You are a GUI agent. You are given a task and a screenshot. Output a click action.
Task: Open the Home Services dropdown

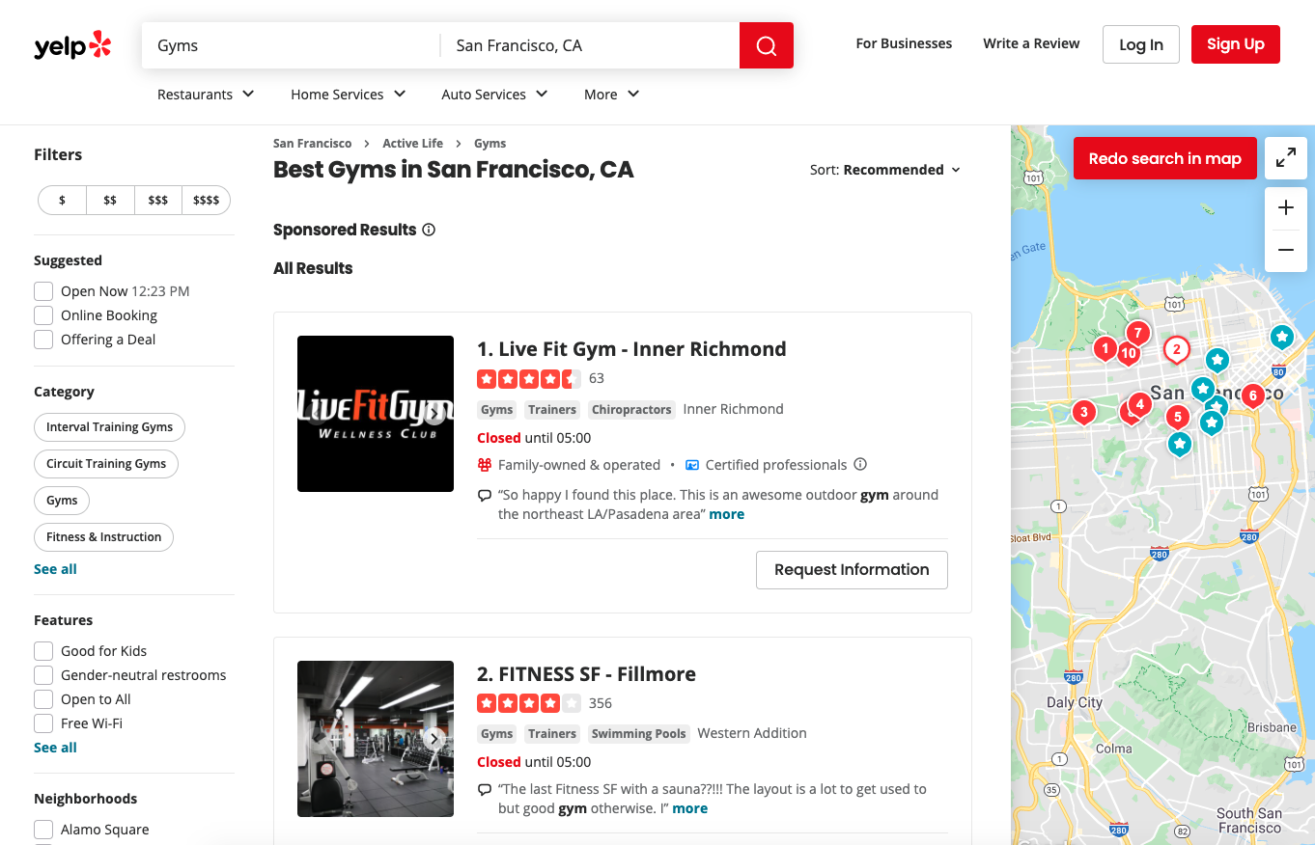(x=348, y=94)
